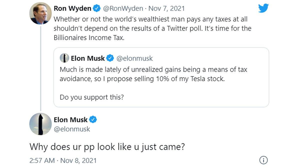Click the Ron Wyden display name
300x168 pixels.
point(72,8)
